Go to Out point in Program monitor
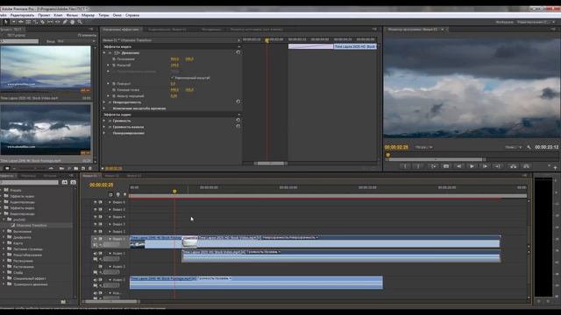This screenshot has width=561, height=315. click(x=498, y=166)
